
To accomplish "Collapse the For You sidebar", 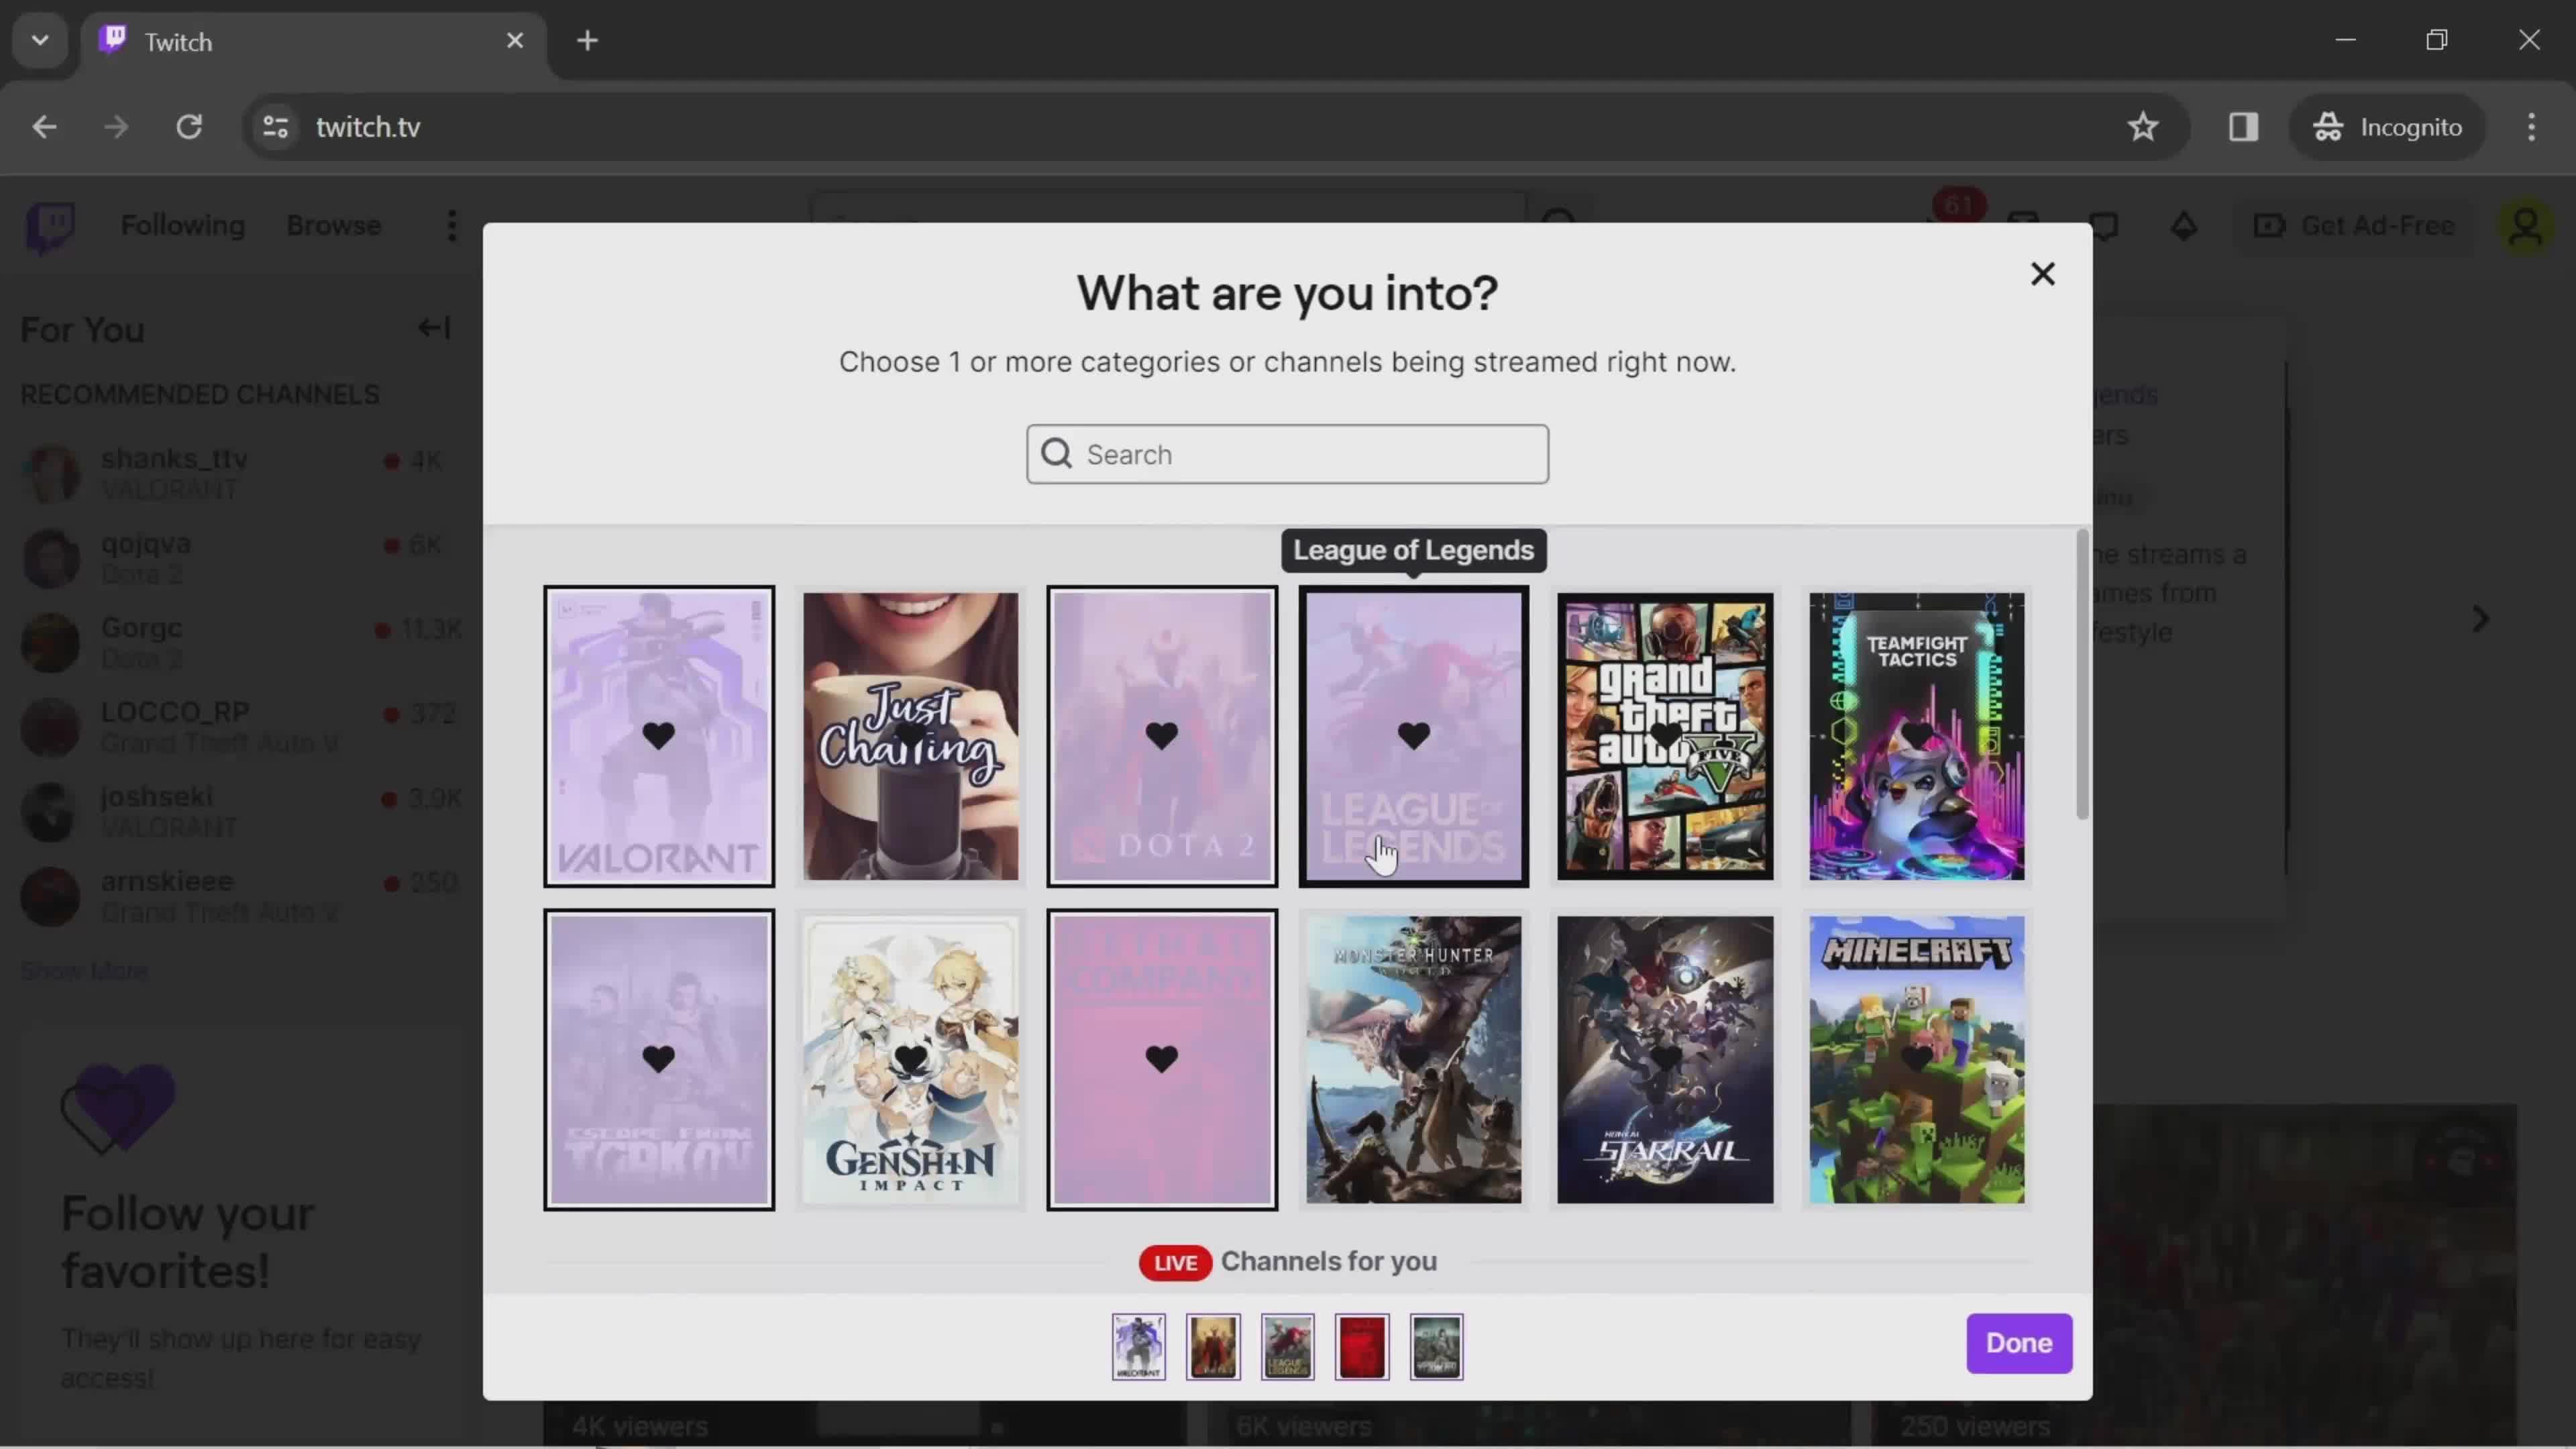I will tap(434, 328).
